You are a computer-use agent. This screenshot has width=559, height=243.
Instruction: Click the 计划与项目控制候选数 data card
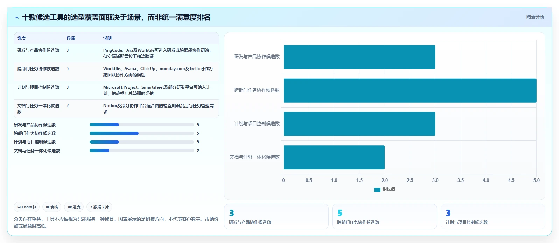(493, 216)
